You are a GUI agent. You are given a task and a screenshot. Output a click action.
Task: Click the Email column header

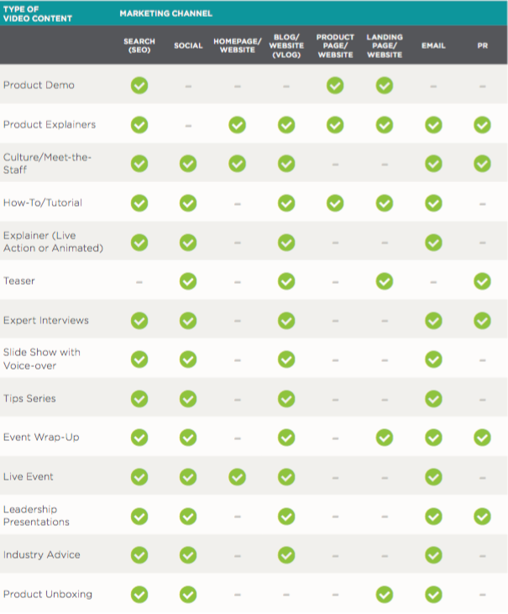[x=433, y=46]
